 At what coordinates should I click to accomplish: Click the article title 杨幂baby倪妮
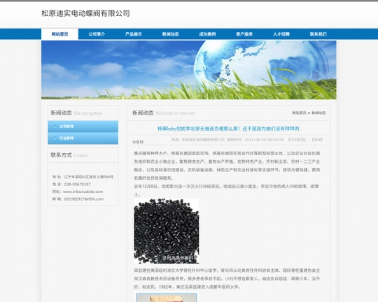point(228,129)
